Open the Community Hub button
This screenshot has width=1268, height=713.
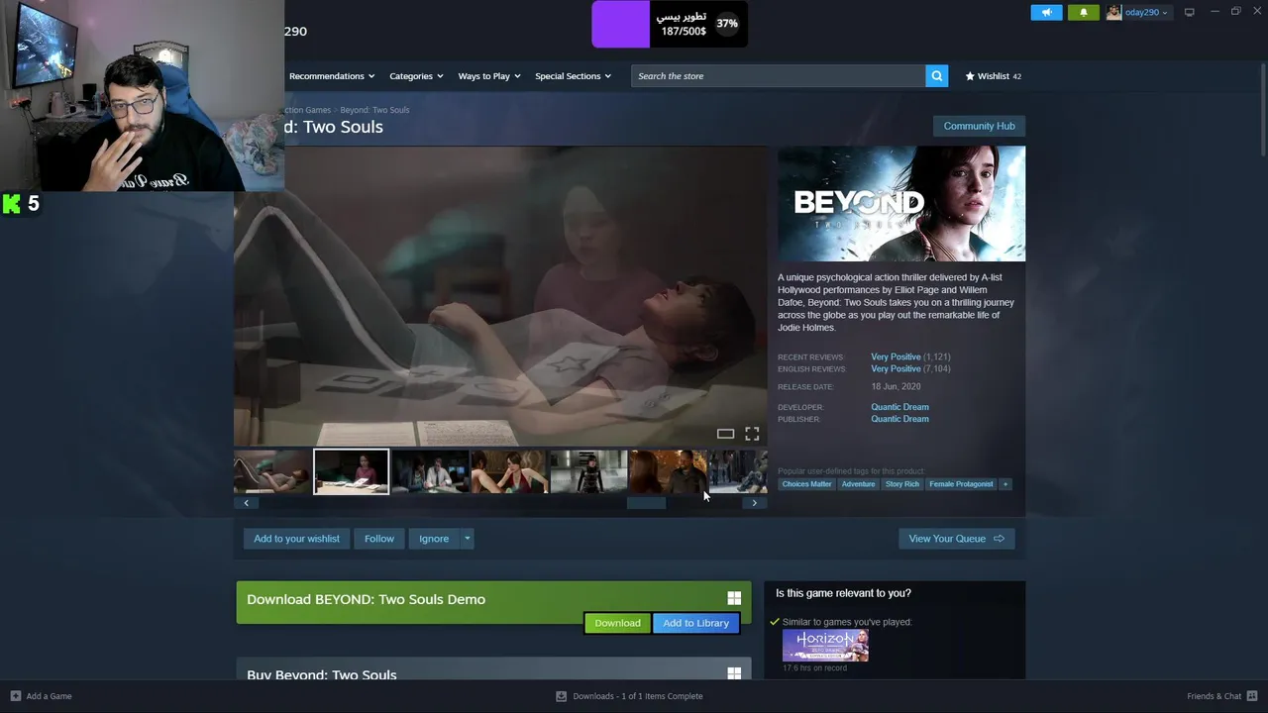pyautogui.click(x=979, y=126)
